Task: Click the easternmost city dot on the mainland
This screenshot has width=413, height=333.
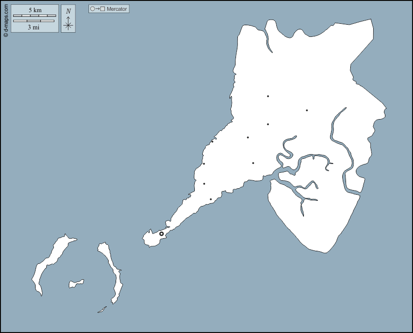Action: [307, 110]
